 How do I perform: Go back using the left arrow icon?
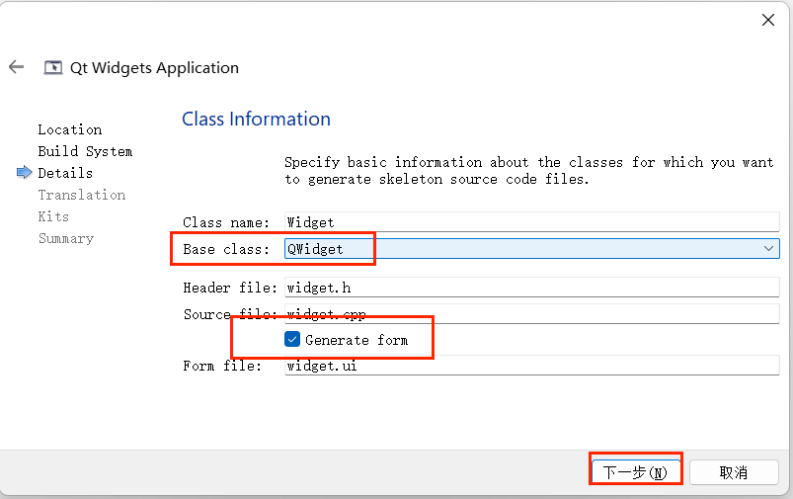click(x=16, y=67)
